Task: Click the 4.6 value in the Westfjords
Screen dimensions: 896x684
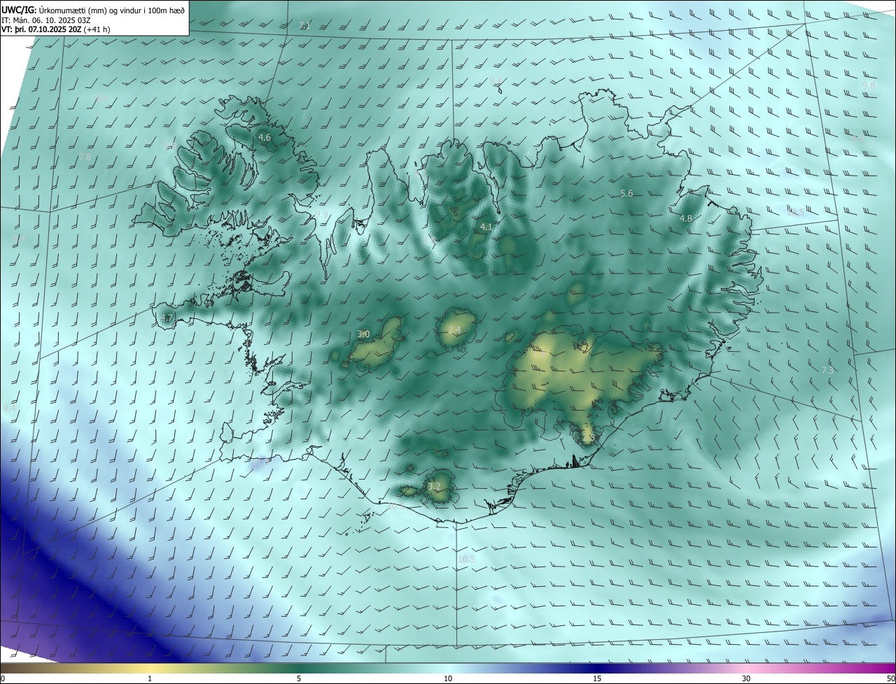Action: tap(265, 138)
